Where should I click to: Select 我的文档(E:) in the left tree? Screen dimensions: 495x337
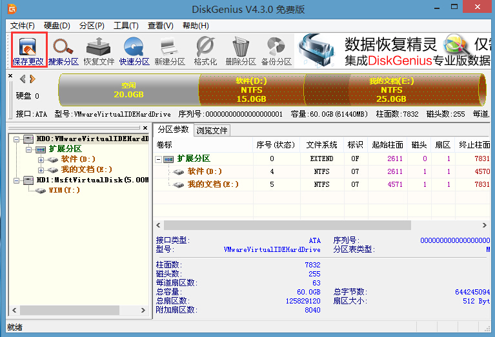tap(86, 169)
